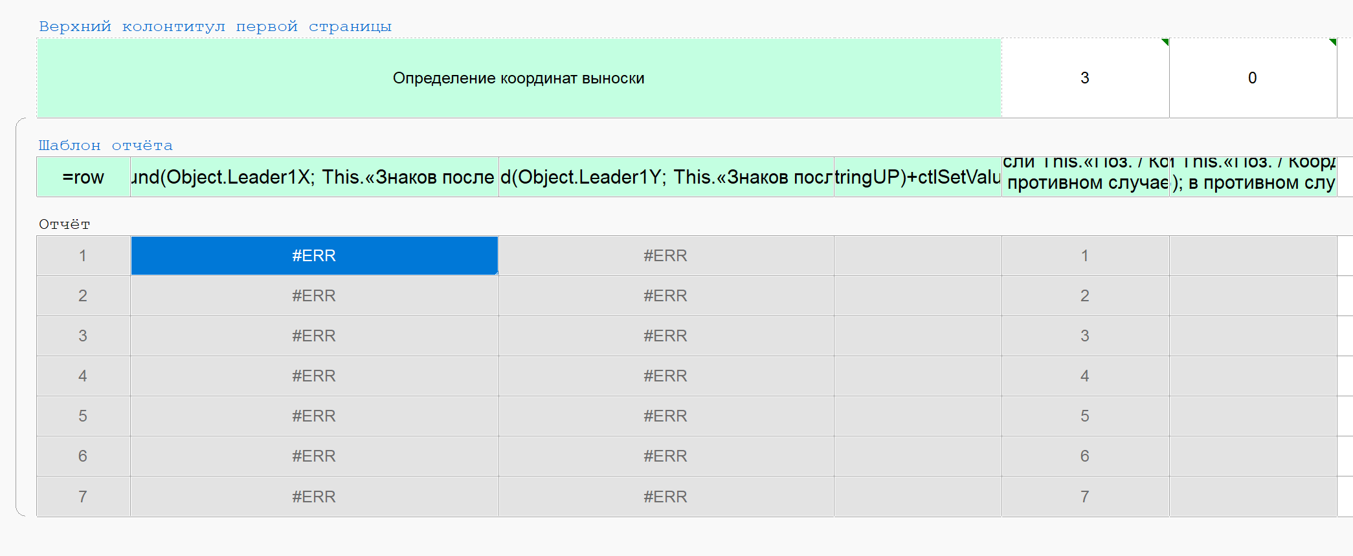This screenshot has height=556, width=1353.
Task: Select the right-hand 6 cell in report row 6
Action: pyautogui.click(x=1085, y=456)
